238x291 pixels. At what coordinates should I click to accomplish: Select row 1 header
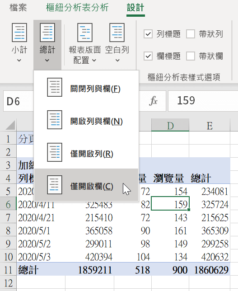click(8, 138)
